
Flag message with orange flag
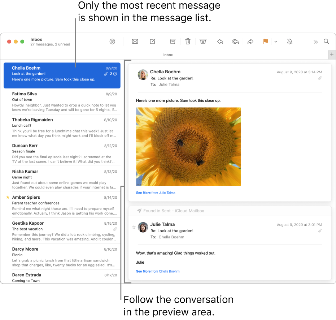click(x=266, y=41)
